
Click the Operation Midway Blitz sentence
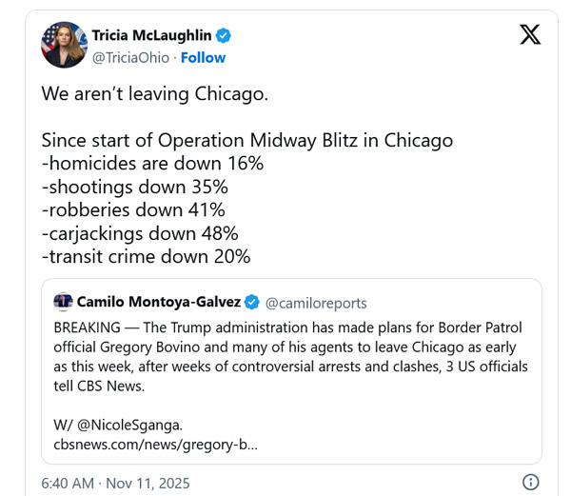[246, 141]
